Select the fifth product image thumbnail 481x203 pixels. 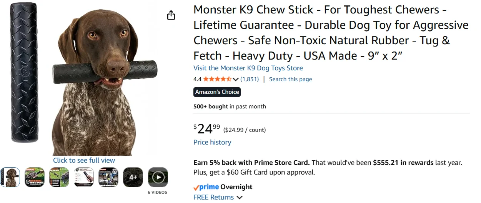108,177
